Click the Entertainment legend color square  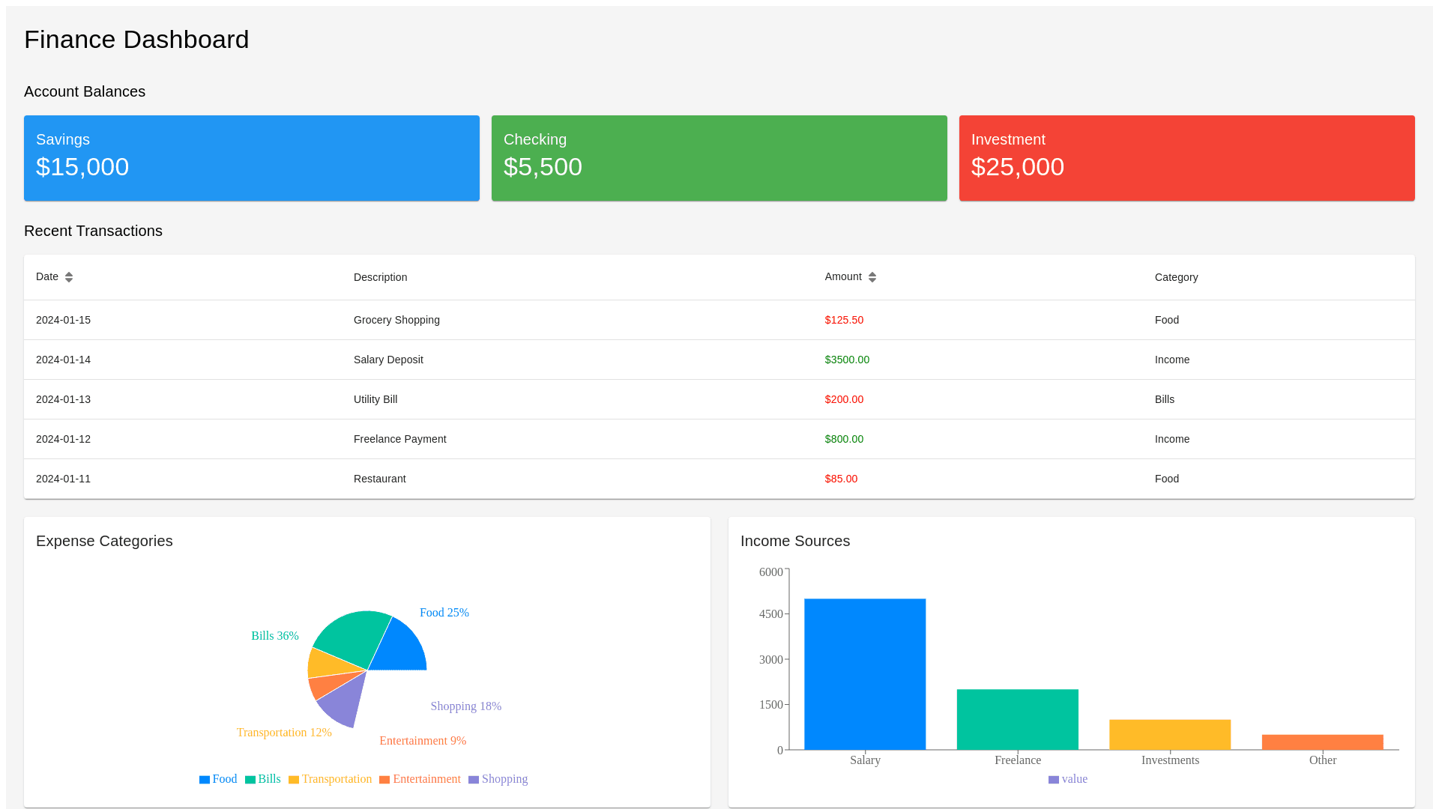384,779
